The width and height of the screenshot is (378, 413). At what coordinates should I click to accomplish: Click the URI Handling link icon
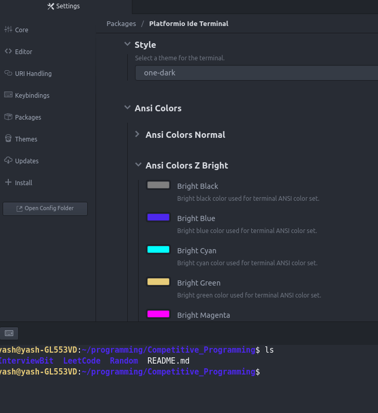[x=8, y=73]
